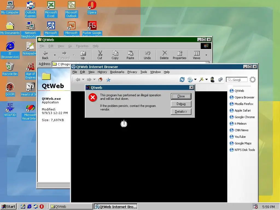Select the Recycle Bin desktop icon
This screenshot has width=280, height=210.
click(10, 69)
